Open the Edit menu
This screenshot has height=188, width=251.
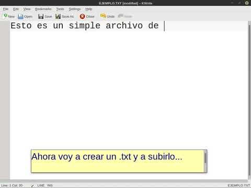coord(16,9)
